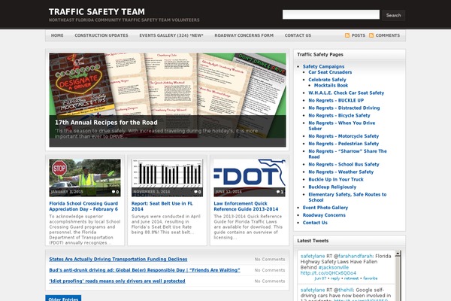Viewport: 451px width, 301px height.
Task: Focus the search input field in header
Action: [x=331, y=15]
